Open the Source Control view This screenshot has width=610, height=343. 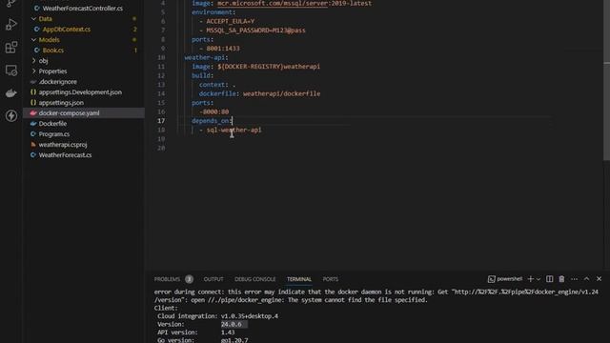pyautogui.click(x=10, y=3)
